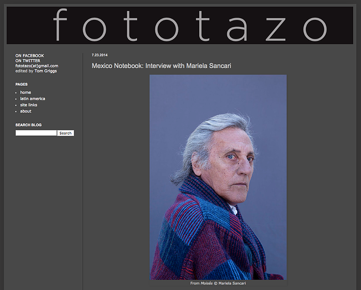The height and width of the screenshot is (290, 361).
Task: Click the photo caption 'From Moisés © Mariela Sancari'
Action: coord(218,283)
